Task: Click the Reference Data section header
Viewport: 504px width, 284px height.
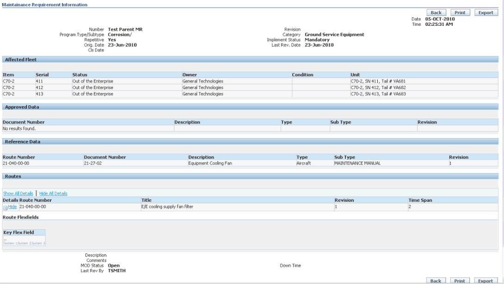Action: pos(250,141)
